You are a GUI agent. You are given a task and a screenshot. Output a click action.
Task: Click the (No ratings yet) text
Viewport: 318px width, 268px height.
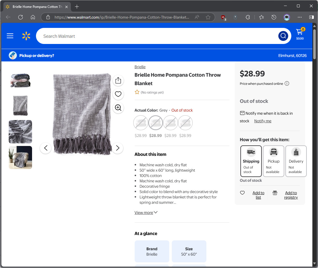coord(152,92)
